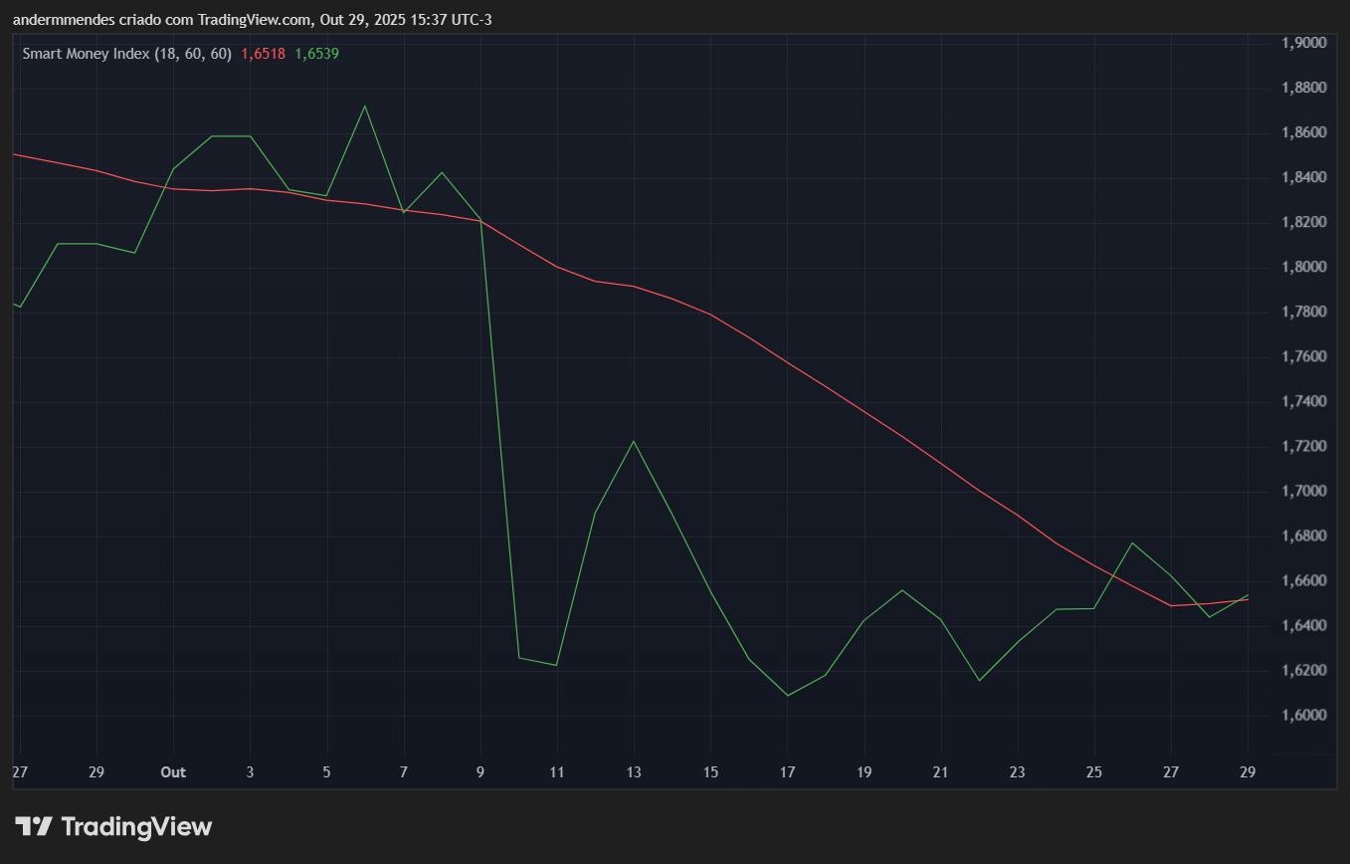Image resolution: width=1350 pixels, height=864 pixels.
Task: Click the TradingView logo mark icon
Action: pos(37,826)
